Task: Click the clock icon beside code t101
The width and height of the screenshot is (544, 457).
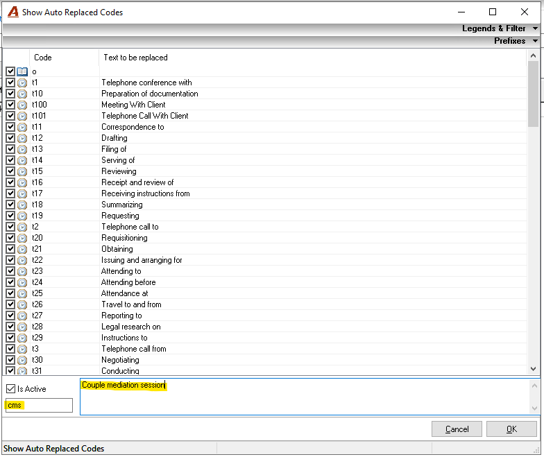Action: 22,117
